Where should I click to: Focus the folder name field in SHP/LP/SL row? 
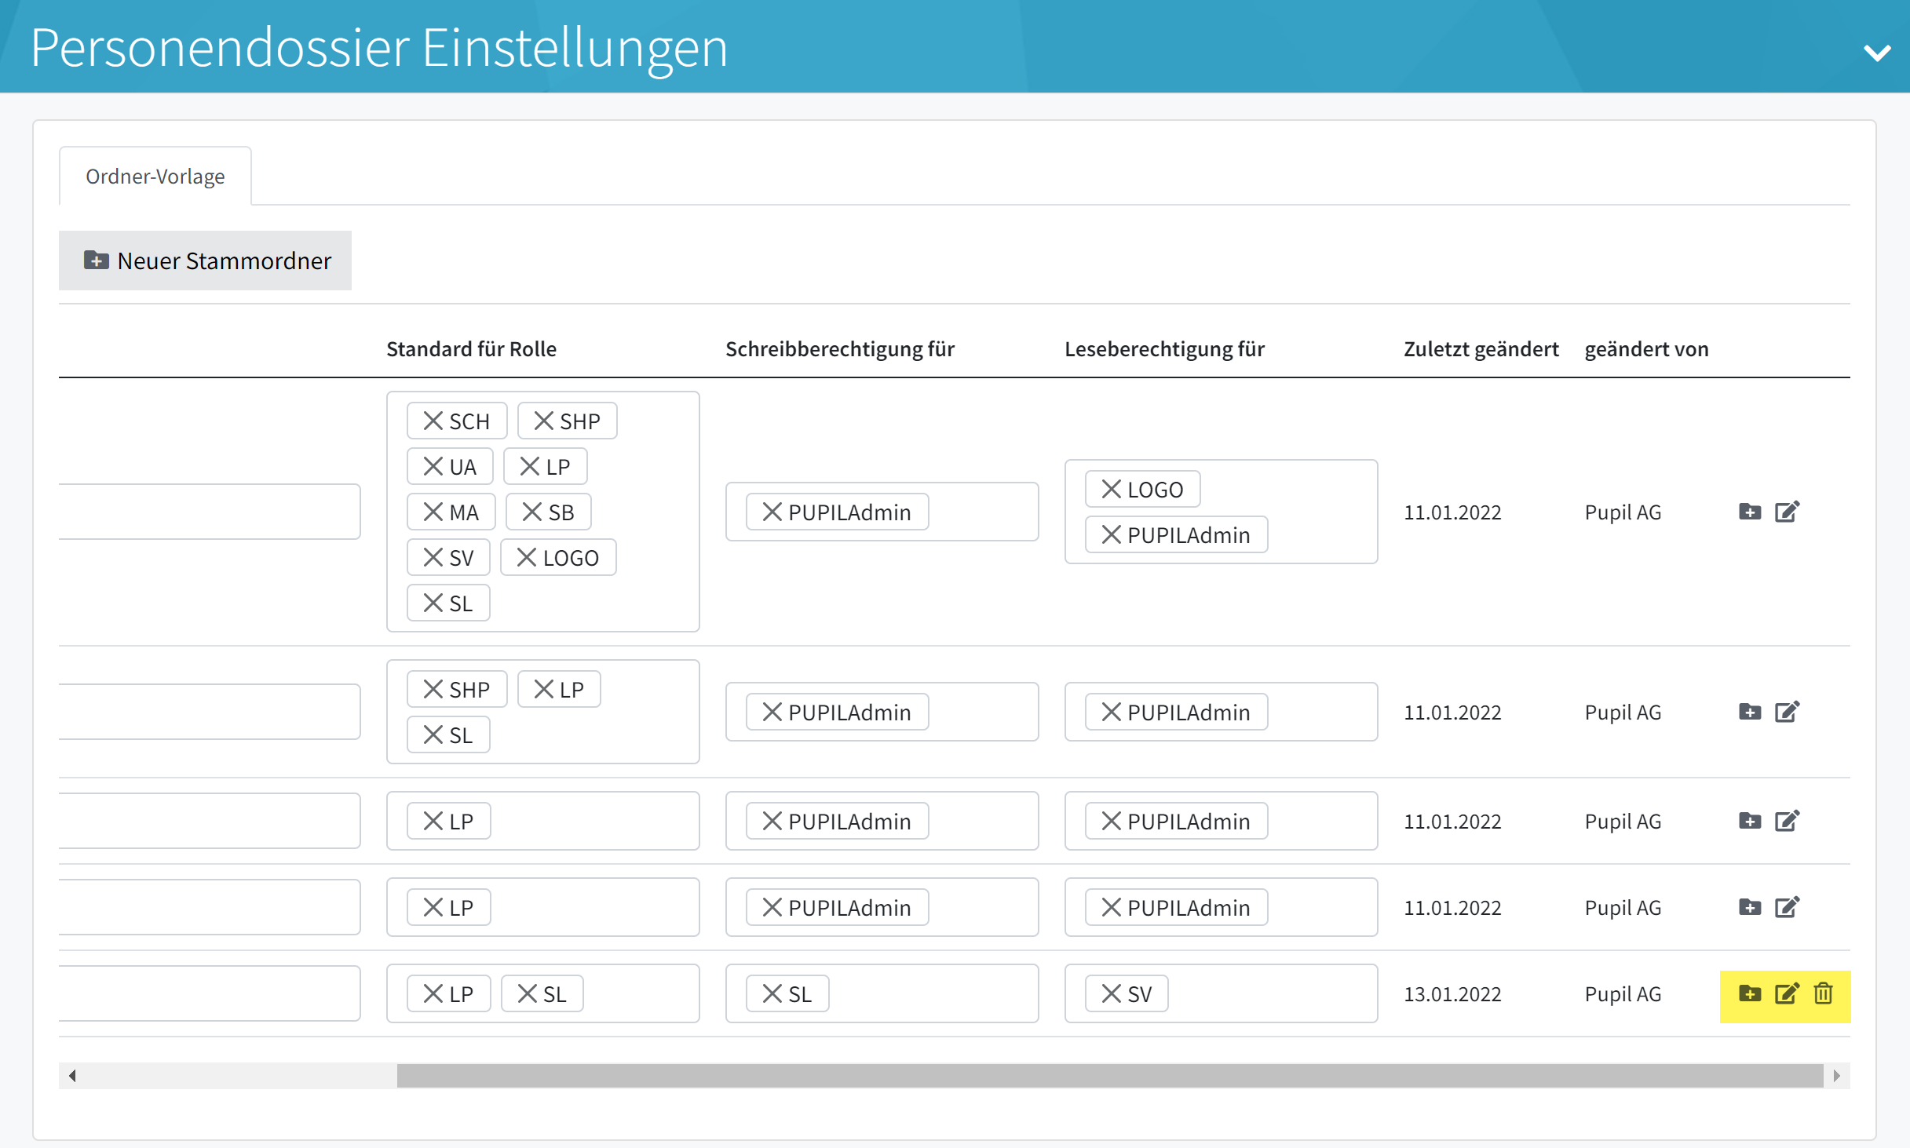tap(209, 712)
